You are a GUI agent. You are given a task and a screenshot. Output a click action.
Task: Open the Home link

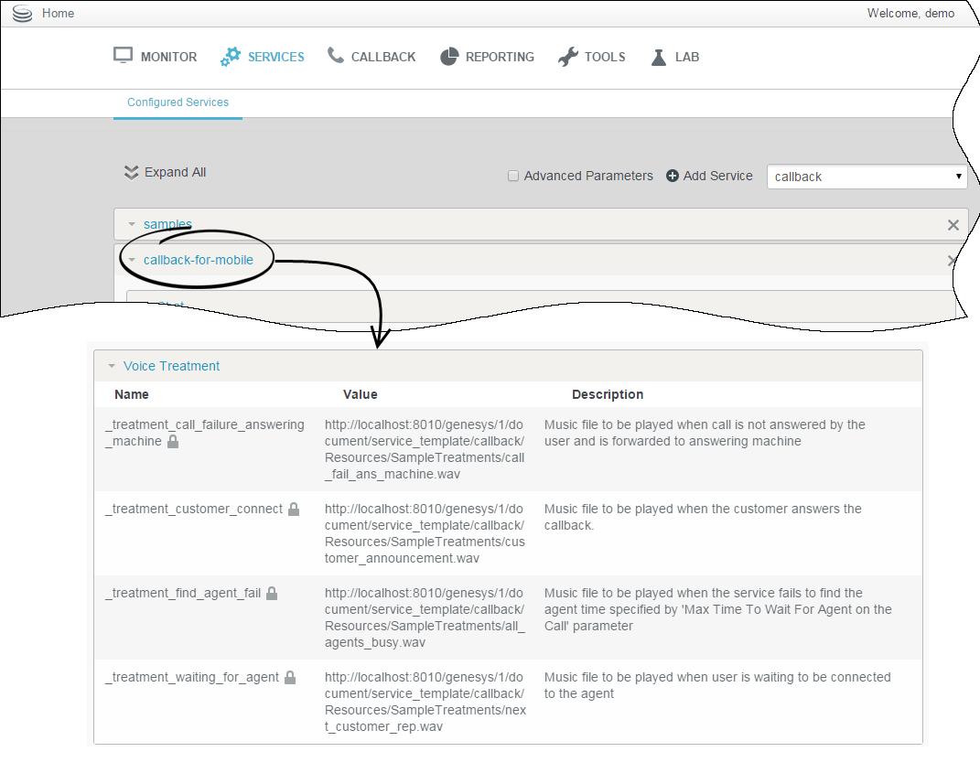59,13
